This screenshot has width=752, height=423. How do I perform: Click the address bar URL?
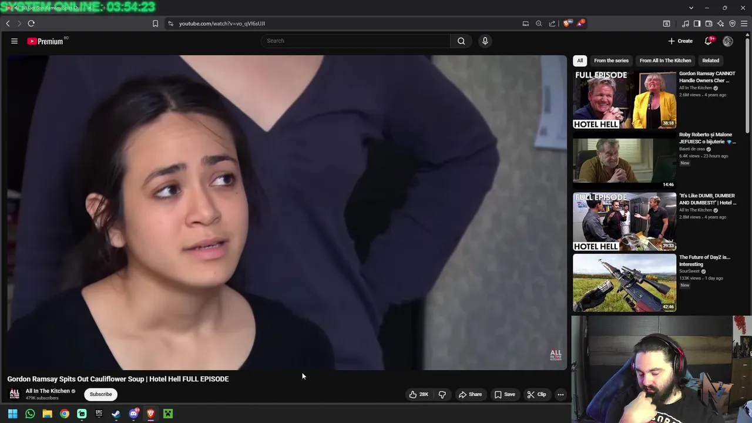pyautogui.click(x=222, y=23)
